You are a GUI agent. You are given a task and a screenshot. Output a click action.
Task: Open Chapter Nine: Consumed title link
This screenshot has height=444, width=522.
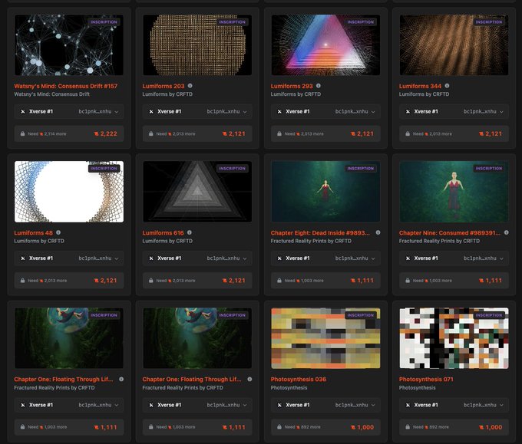pyautogui.click(x=449, y=233)
